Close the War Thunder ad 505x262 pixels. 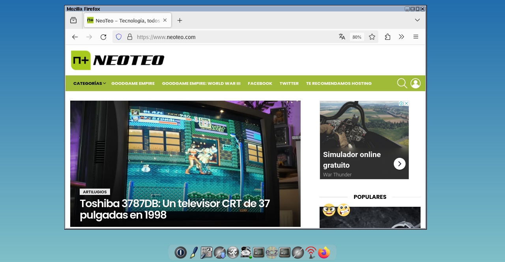pyautogui.click(x=406, y=103)
